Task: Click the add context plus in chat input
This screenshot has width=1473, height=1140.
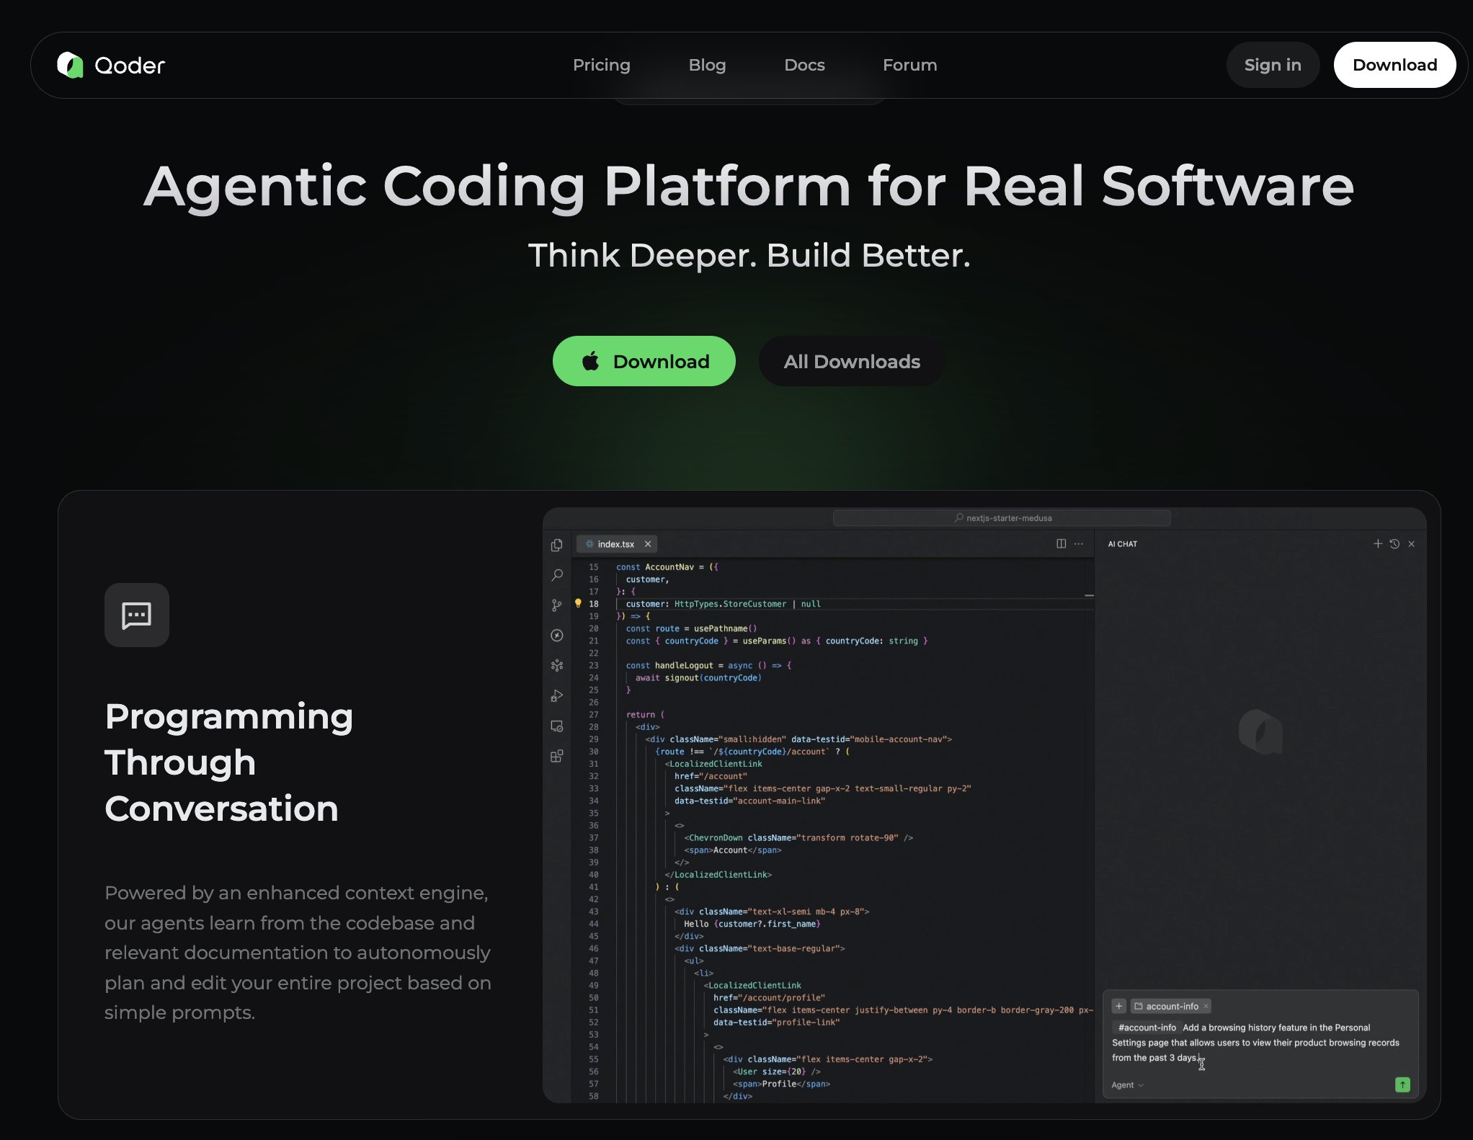Action: coord(1119,1006)
